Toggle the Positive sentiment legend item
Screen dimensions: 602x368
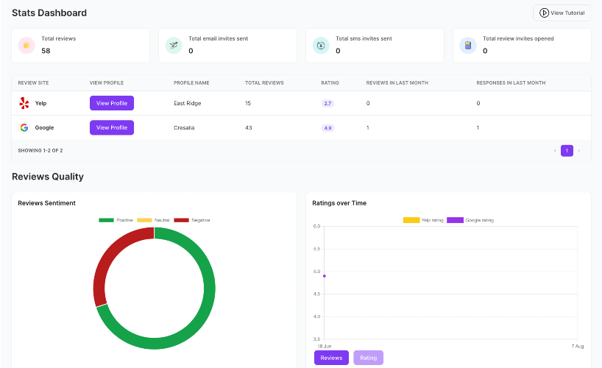point(116,220)
